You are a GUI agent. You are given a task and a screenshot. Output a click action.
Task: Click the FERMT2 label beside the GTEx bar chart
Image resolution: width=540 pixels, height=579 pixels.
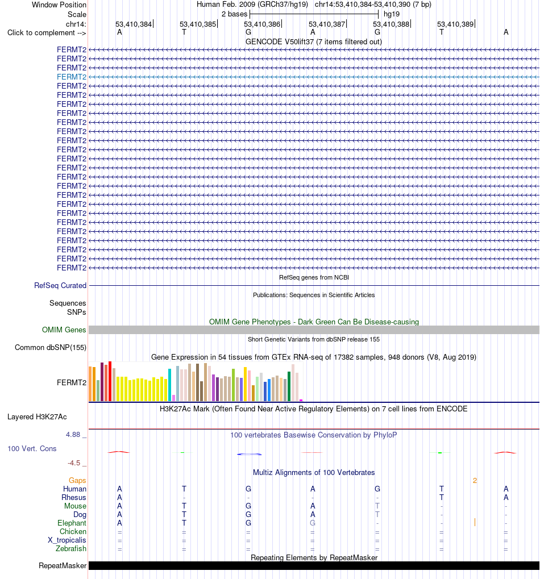71,382
